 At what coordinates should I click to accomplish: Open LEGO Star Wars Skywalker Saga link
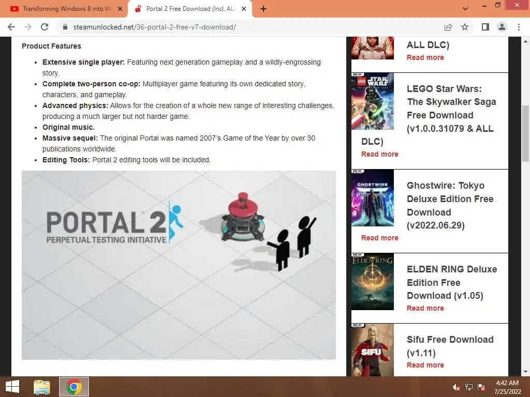tap(451, 109)
